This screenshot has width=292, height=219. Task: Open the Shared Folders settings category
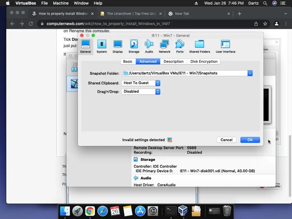pos(200,46)
